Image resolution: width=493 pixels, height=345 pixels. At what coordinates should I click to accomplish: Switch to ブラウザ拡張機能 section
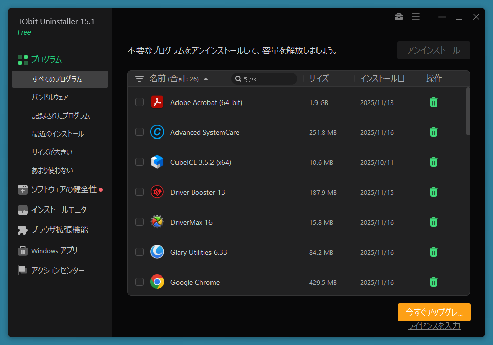coord(59,230)
